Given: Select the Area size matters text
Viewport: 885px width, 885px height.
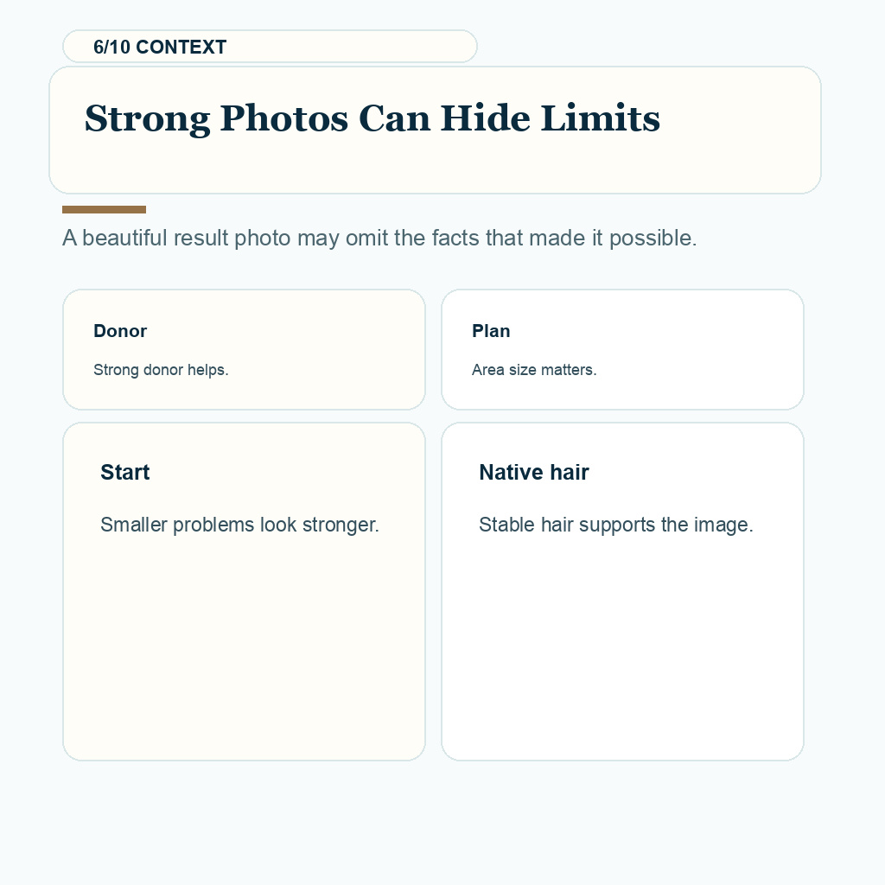Looking at the screenshot, I should 534,370.
